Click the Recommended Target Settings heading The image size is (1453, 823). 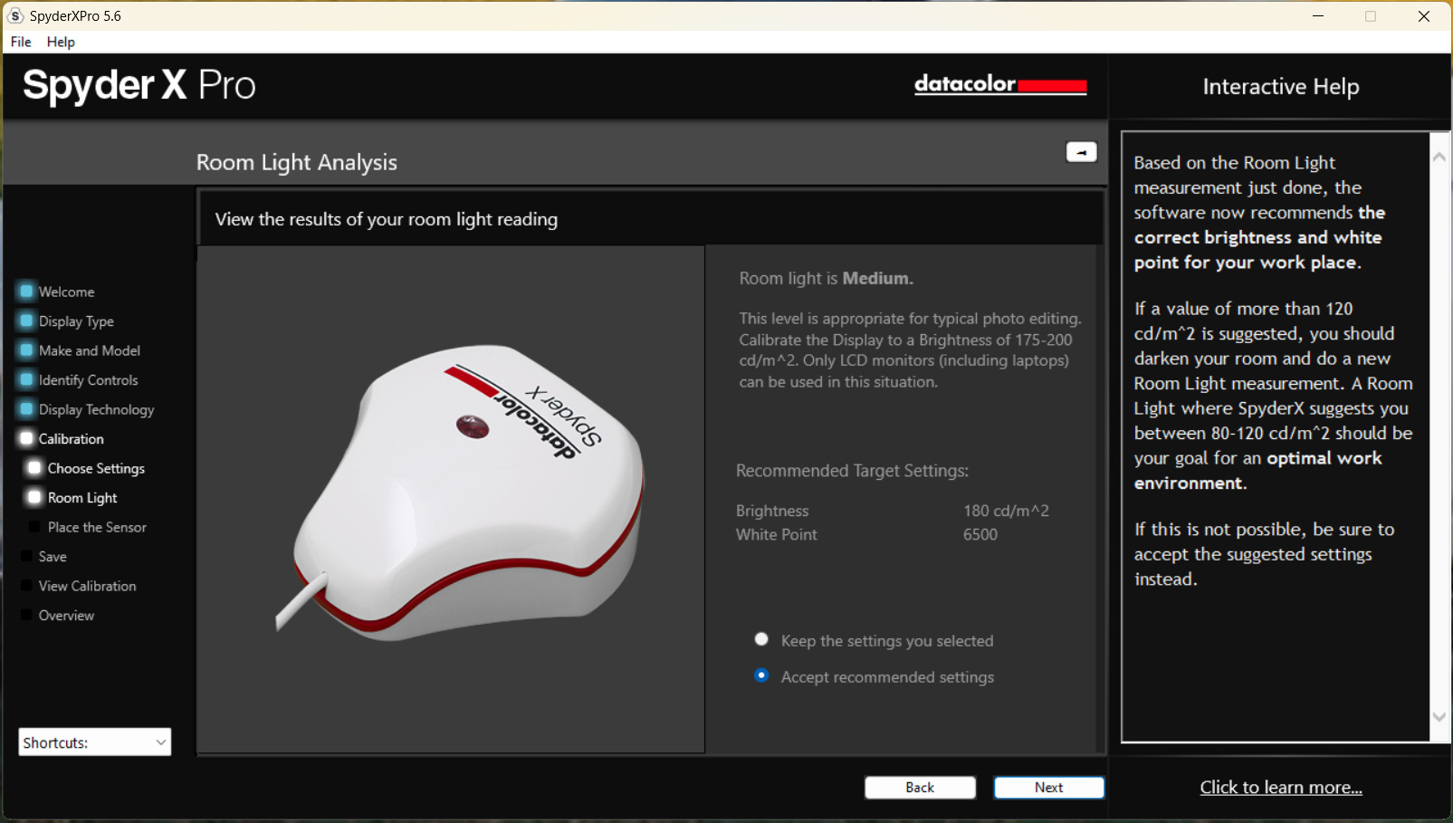(852, 471)
